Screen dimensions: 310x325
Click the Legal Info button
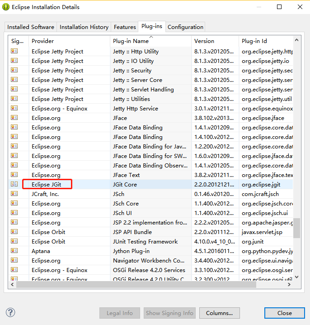[120, 313]
